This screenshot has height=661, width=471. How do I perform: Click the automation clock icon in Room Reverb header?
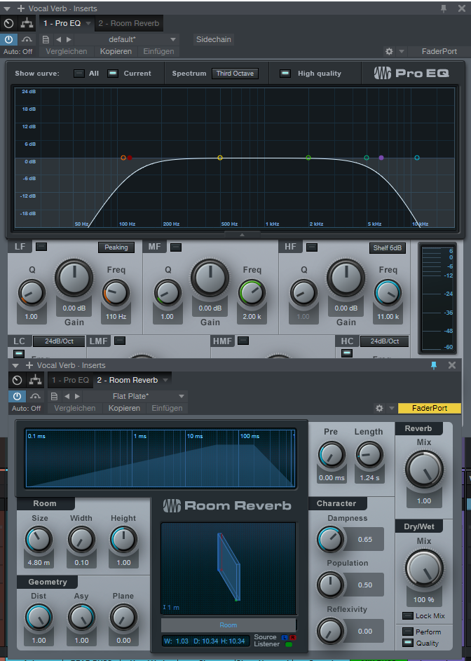pos(17,380)
